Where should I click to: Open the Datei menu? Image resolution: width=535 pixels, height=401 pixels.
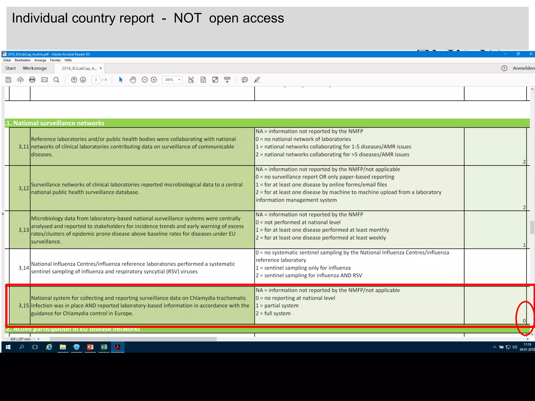pos(7,60)
